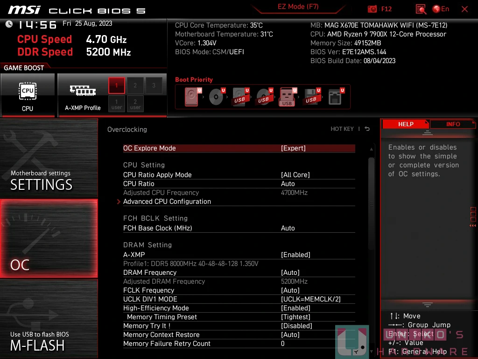Viewport: 478px width, 359px height.
Task: Click the help panel bottom grip handle
Action: 428,305
